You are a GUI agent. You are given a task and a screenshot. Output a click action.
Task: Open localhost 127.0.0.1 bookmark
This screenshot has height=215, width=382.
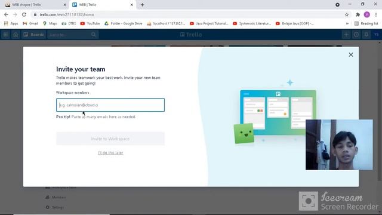click(x=166, y=23)
